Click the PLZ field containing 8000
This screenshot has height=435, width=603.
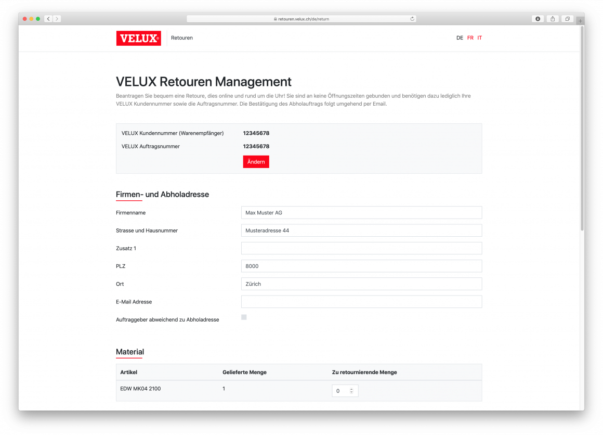click(361, 266)
